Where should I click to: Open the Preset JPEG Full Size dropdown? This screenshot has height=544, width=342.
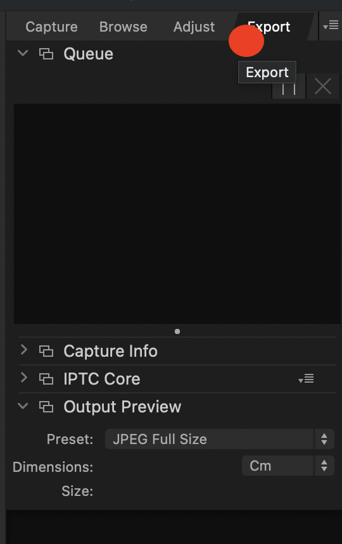tap(219, 439)
